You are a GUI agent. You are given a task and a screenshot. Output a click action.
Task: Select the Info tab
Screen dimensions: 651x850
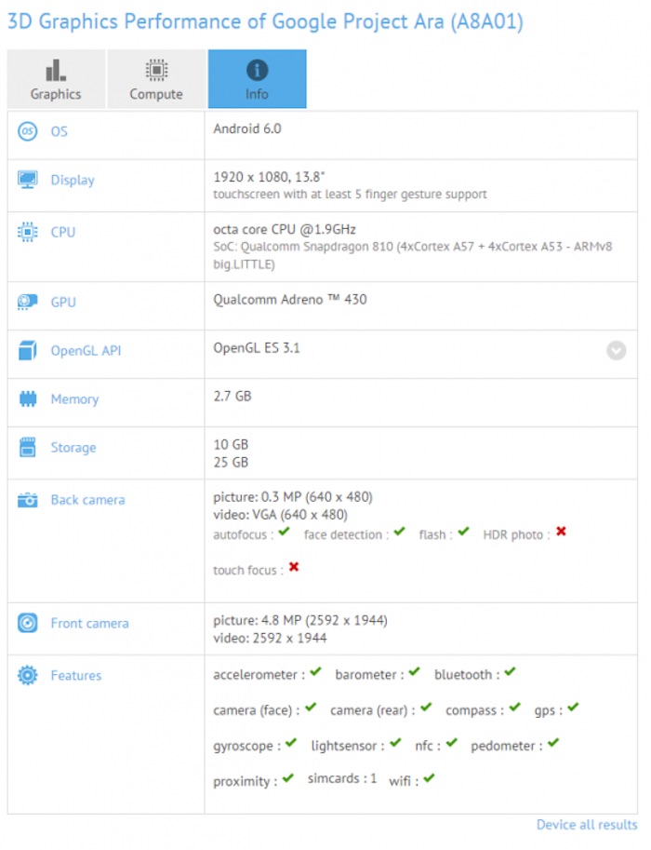[x=258, y=79]
